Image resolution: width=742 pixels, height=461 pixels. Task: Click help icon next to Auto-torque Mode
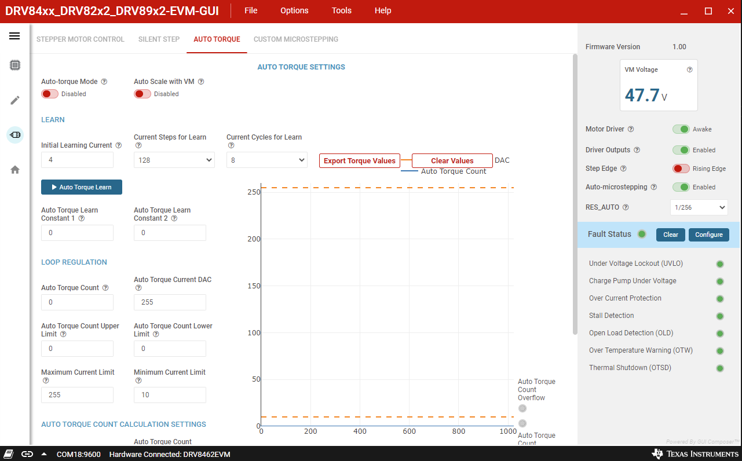[x=104, y=82]
